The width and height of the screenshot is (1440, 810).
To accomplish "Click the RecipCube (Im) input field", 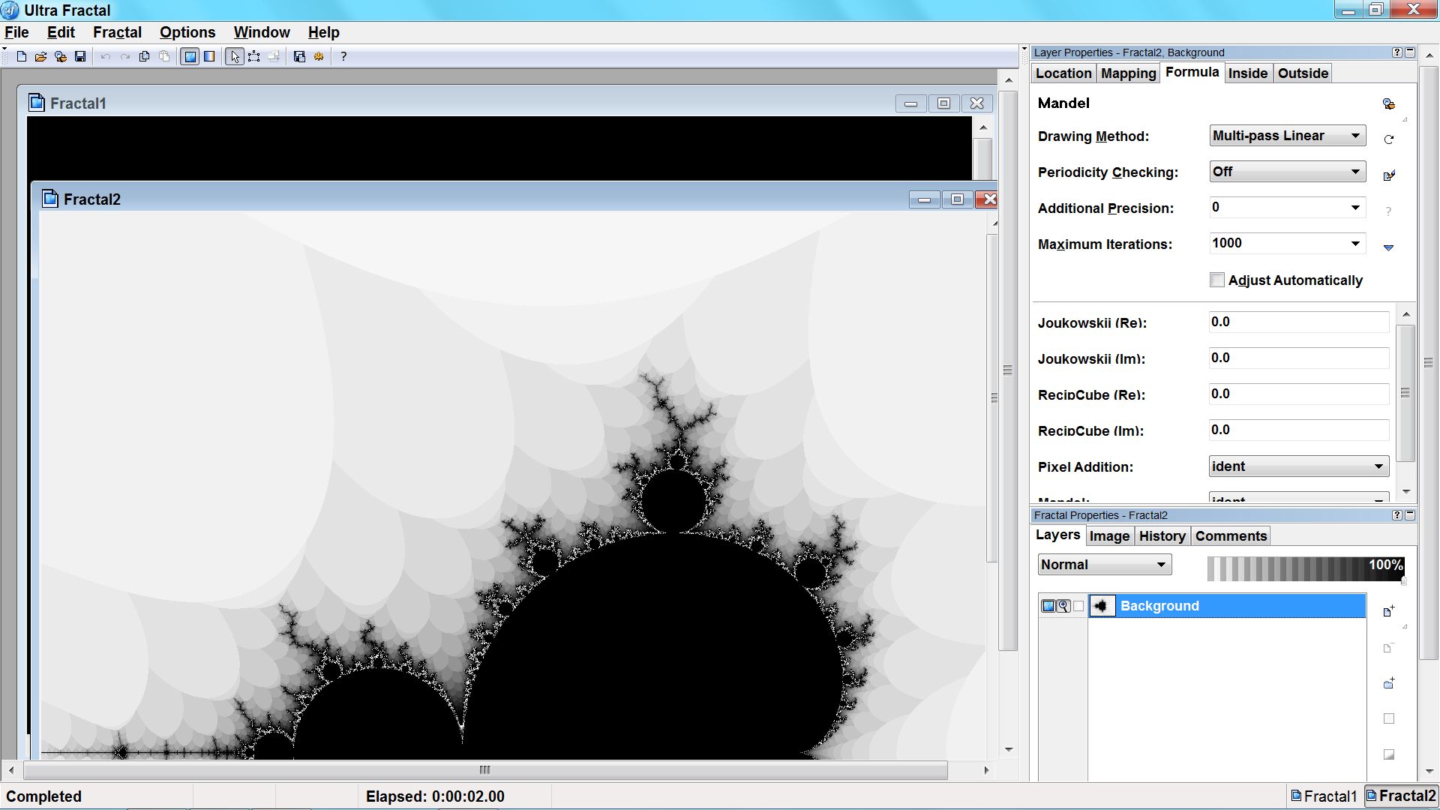I will 1299,430.
